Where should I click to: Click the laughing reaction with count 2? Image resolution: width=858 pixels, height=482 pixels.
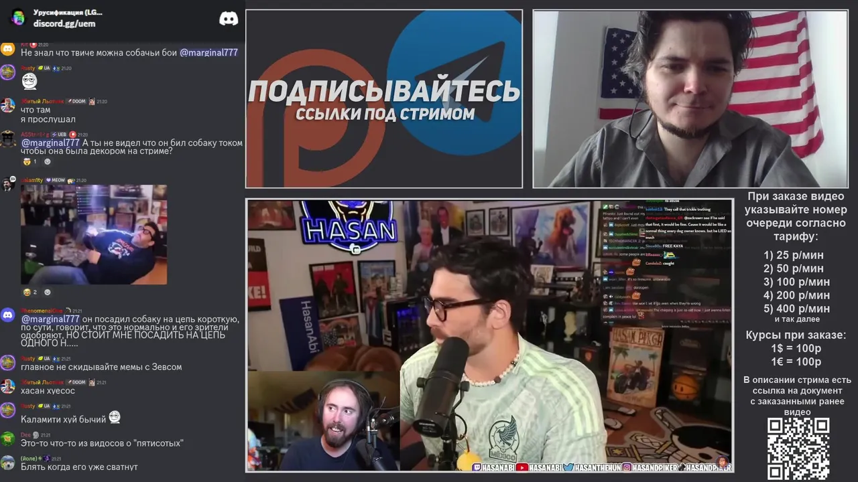click(x=30, y=293)
